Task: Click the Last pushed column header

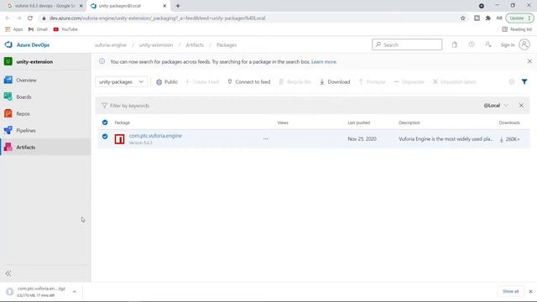Action: [358, 122]
